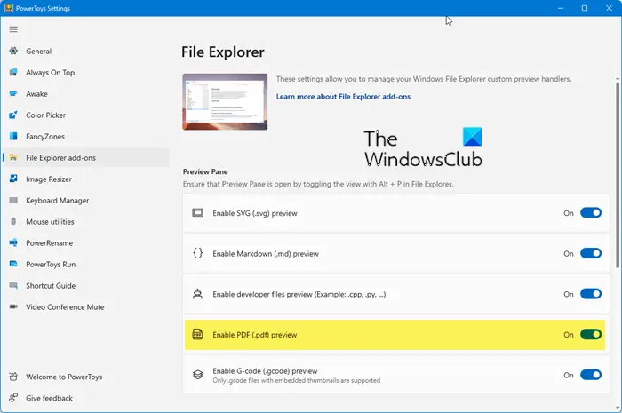Click the scrollbar down arrow
Screen dimensions: 622x413
618,407
